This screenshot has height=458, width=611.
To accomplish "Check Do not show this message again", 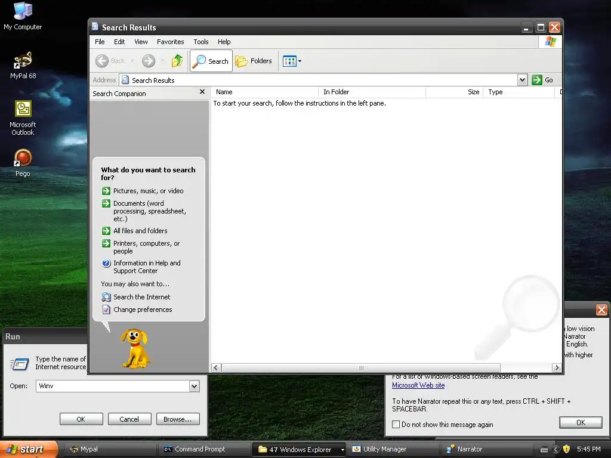I will click(396, 425).
